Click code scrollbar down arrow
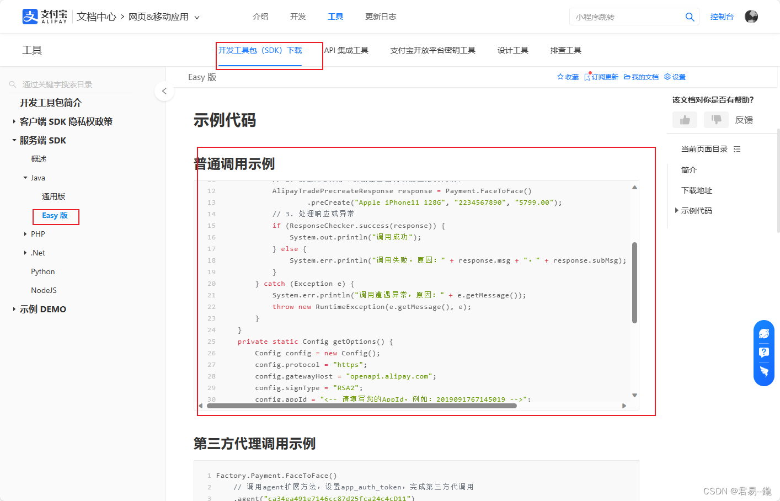780x501 pixels. (634, 395)
